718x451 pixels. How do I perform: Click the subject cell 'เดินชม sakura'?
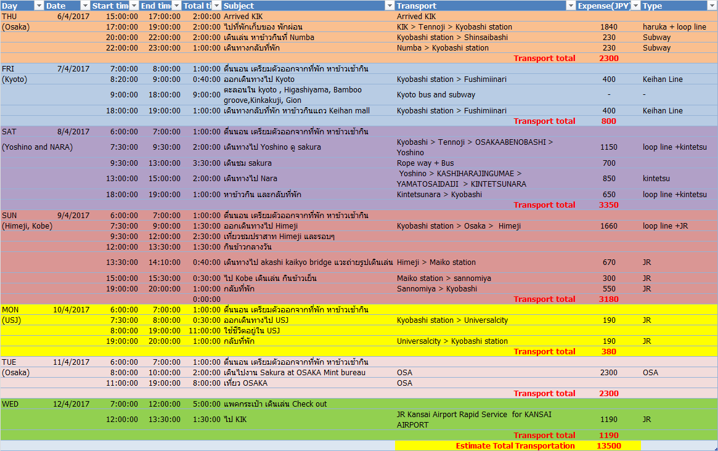[x=248, y=163]
